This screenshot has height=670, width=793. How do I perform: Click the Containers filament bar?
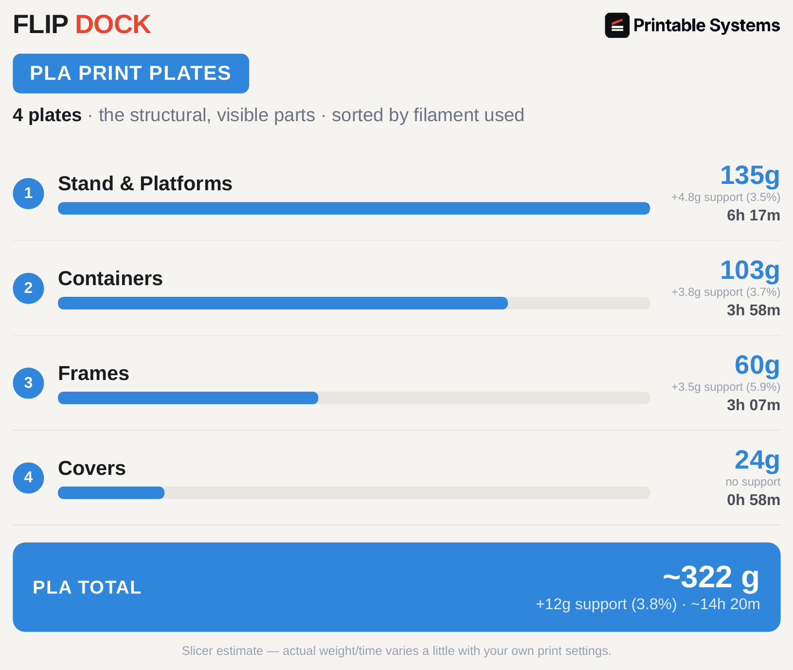click(x=354, y=303)
